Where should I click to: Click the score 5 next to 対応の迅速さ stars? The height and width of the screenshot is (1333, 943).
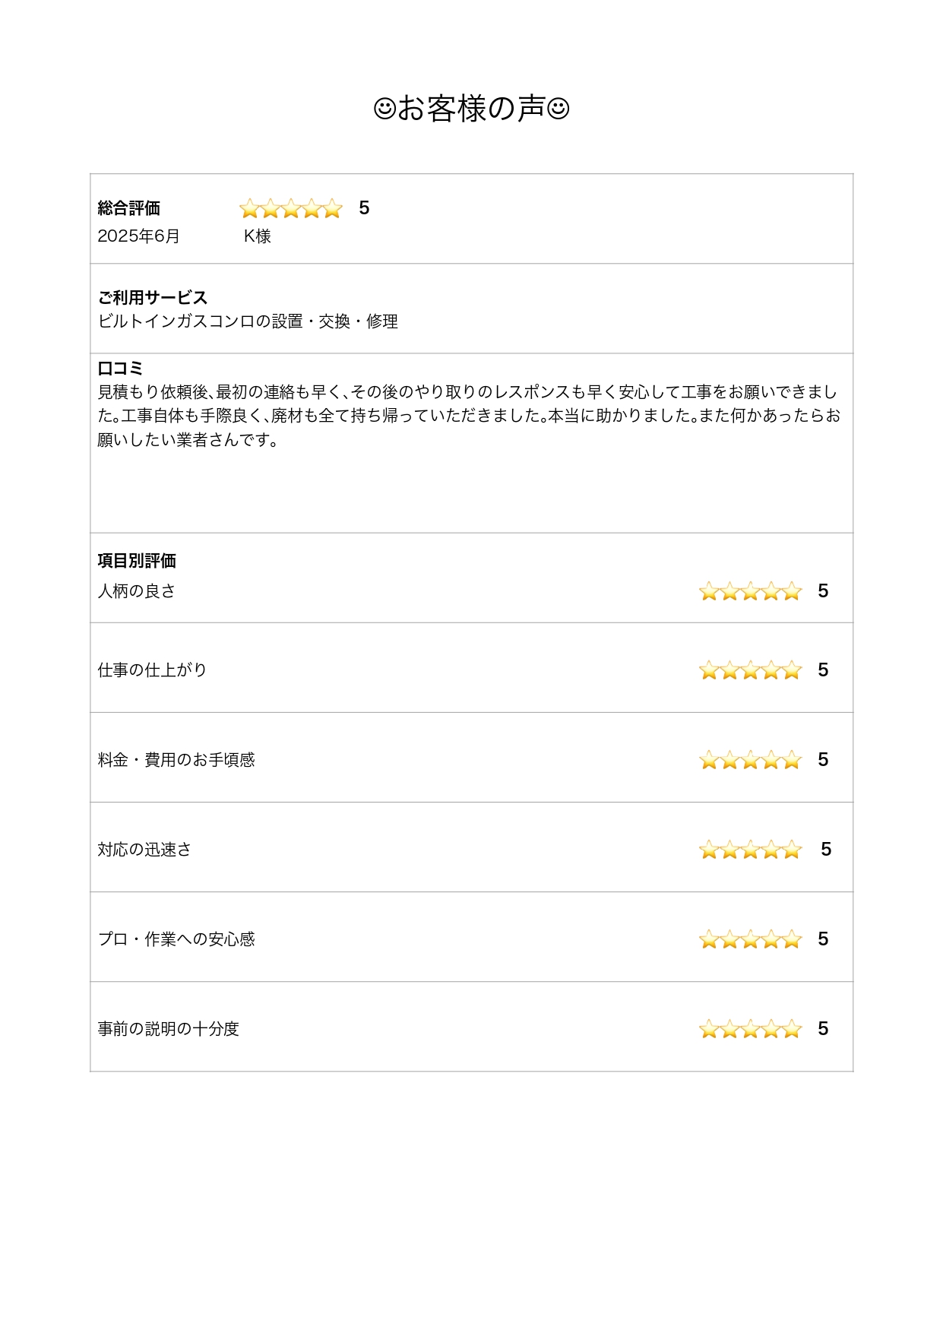coord(826,850)
